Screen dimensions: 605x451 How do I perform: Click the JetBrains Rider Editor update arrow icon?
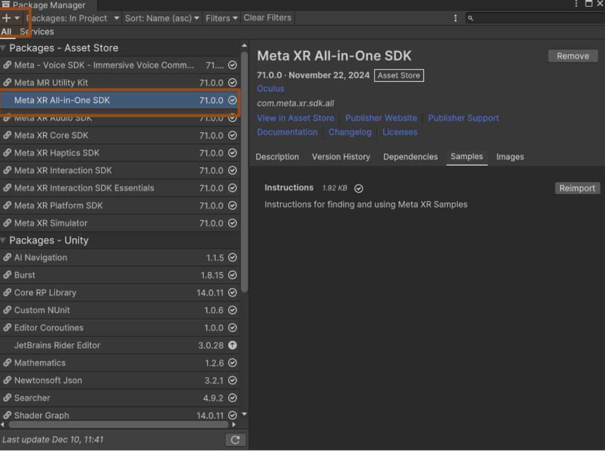click(232, 345)
